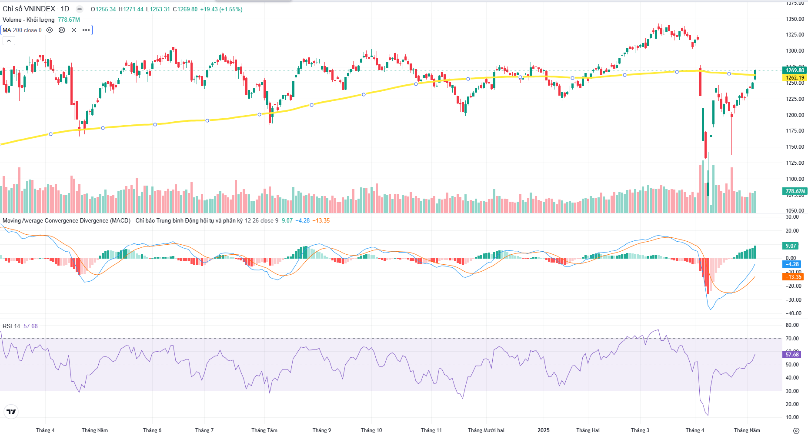Image resolution: width=808 pixels, height=436 pixels.
Task: Select the MACD indicator legend title
Action: click(123, 220)
